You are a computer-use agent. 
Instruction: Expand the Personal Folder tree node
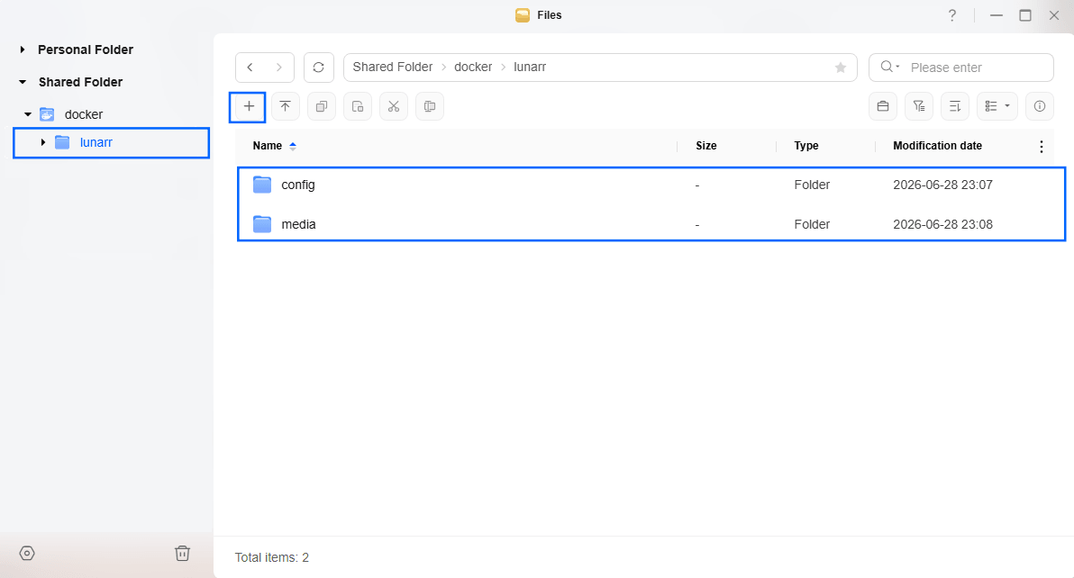[23, 50]
